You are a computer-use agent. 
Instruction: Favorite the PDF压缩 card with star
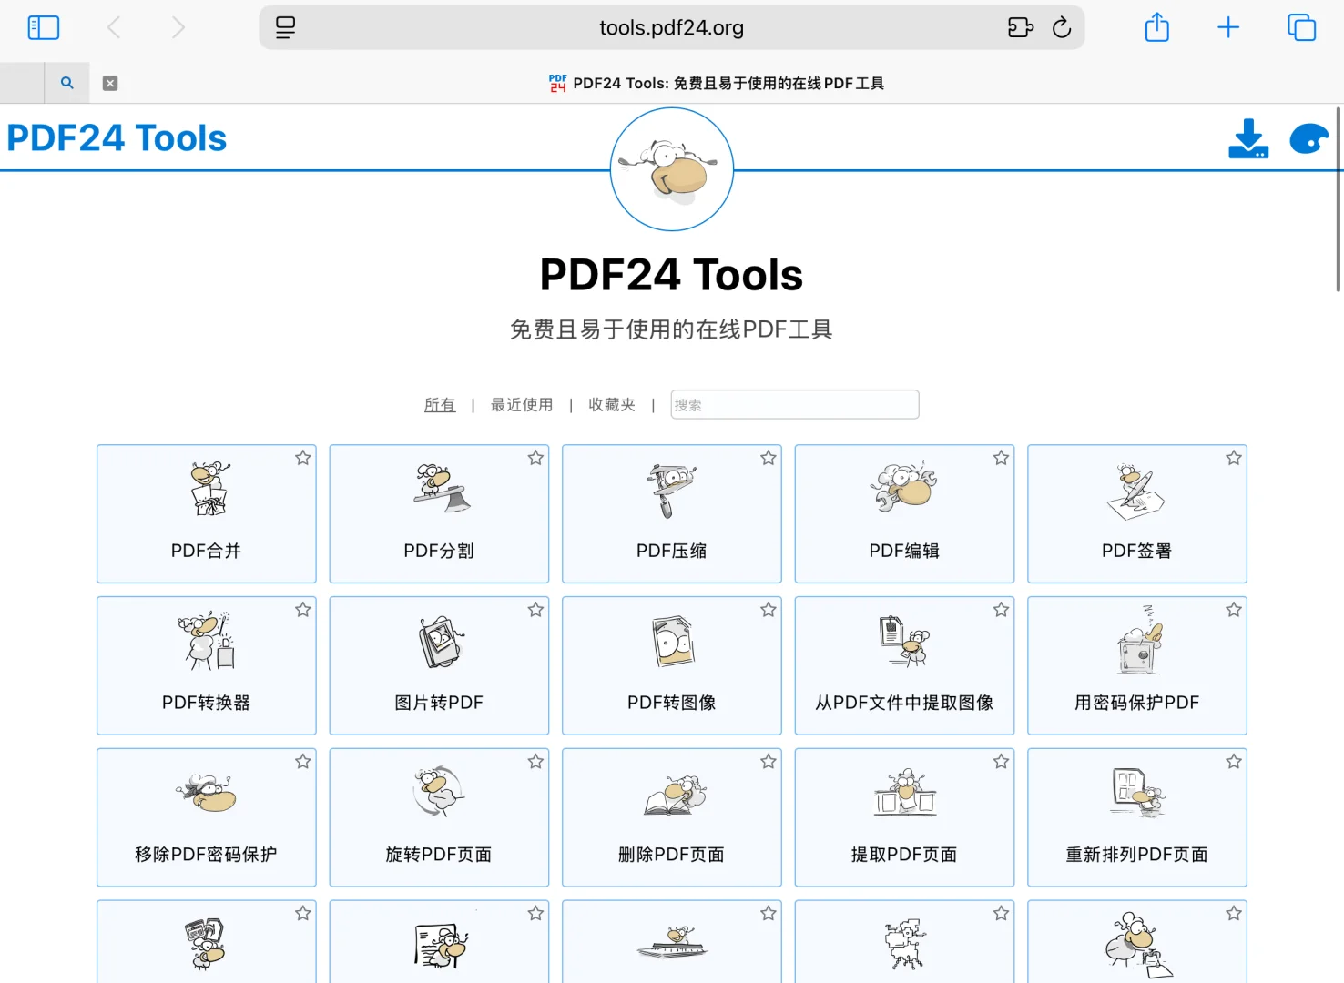(769, 458)
